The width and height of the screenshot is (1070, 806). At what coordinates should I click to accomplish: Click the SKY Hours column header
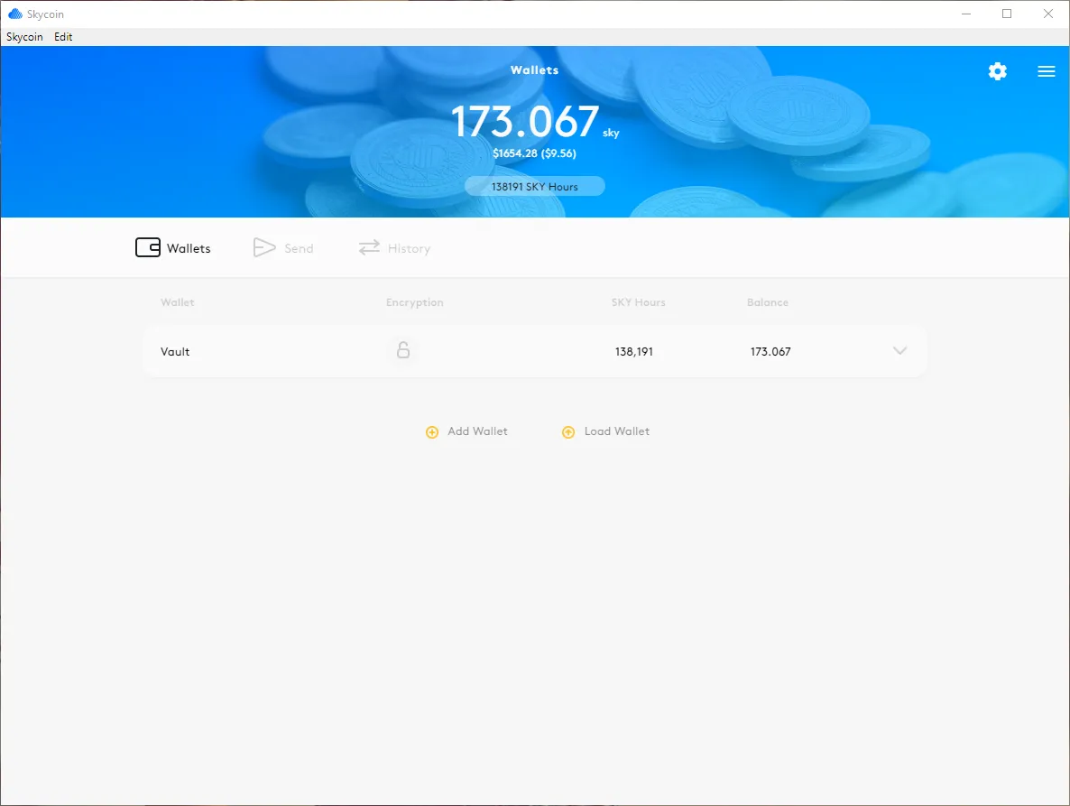(x=638, y=302)
